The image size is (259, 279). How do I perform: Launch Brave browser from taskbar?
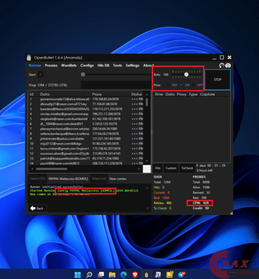pos(135,275)
